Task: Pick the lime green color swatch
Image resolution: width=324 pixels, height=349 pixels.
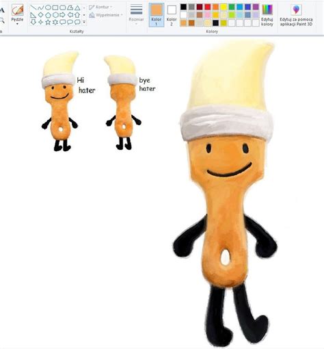Action: tap(232, 15)
